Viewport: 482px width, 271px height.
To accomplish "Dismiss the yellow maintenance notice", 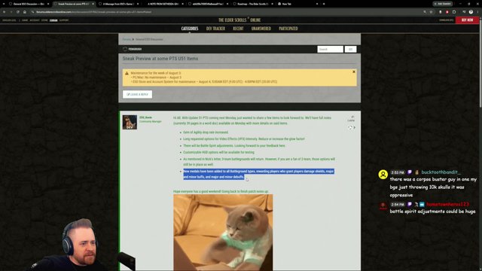I will [354, 72].
